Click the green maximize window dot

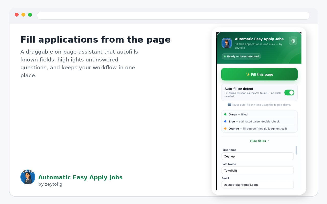(30, 15)
